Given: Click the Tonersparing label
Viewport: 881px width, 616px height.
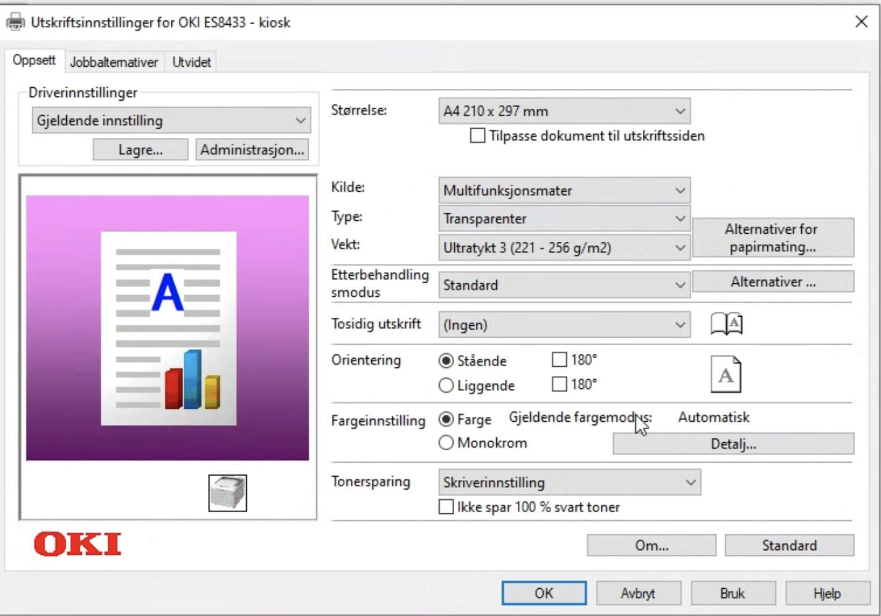Looking at the screenshot, I should click(x=371, y=482).
